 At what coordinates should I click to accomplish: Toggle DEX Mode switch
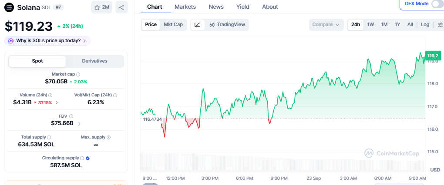pyautogui.click(x=437, y=4)
